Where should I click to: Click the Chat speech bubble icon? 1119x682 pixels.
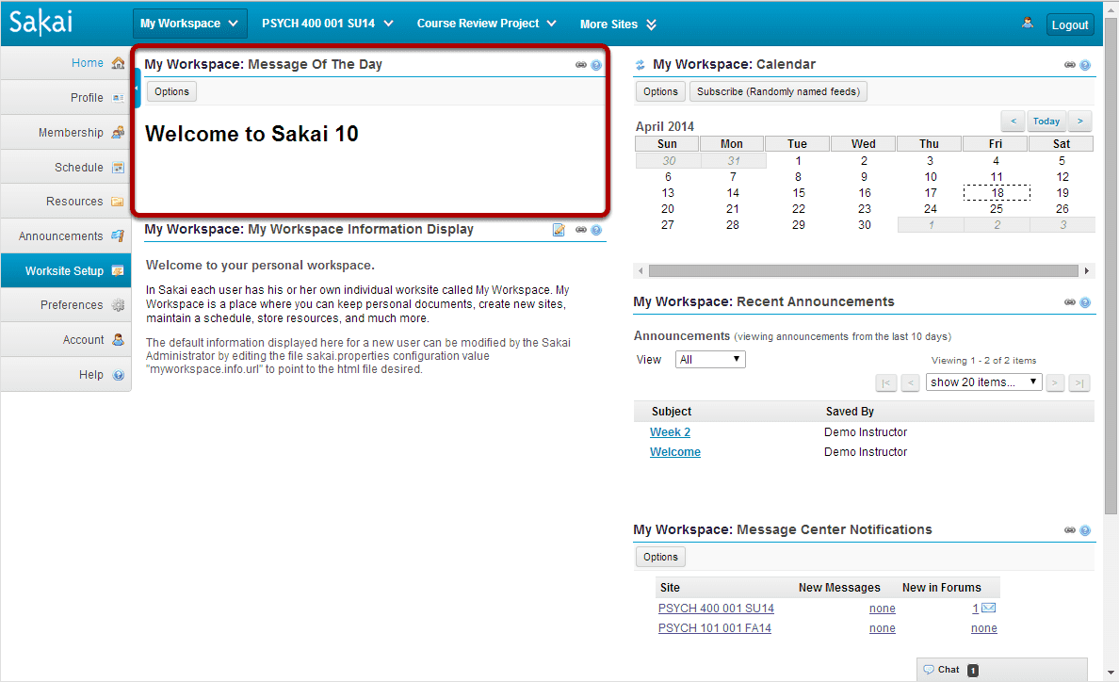pyautogui.click(x=929, y=670)
